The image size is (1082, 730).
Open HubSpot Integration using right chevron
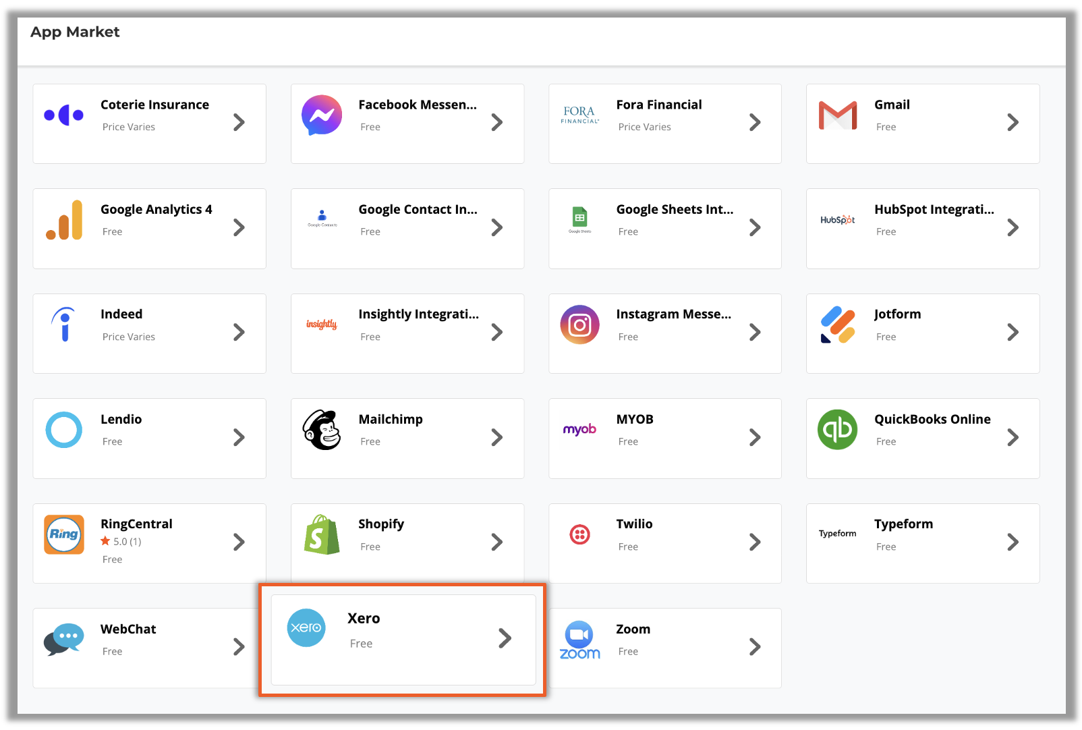[1013, 227]
